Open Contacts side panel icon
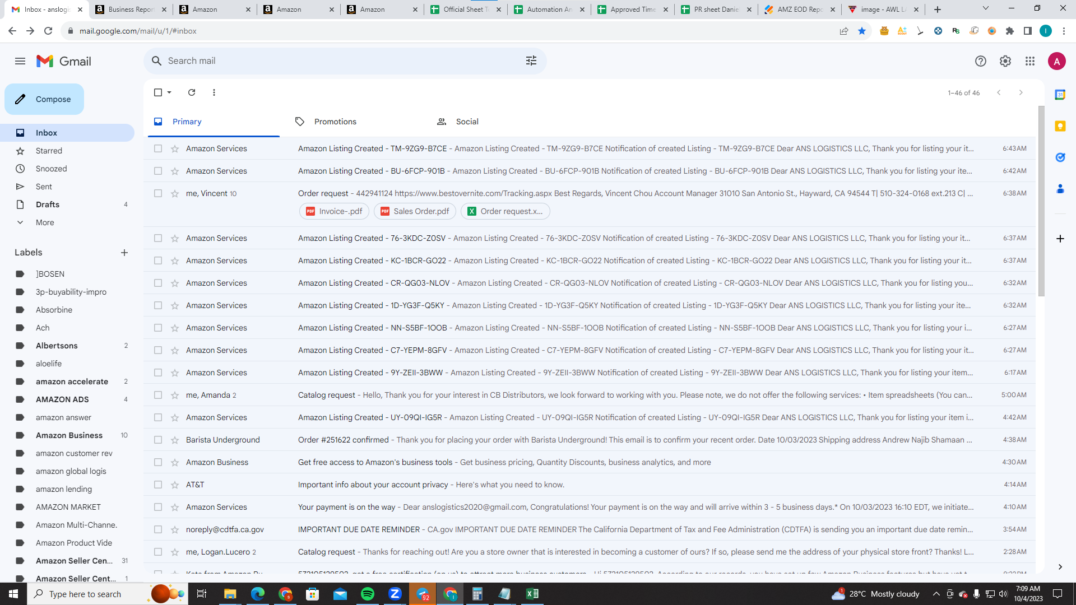This screenshot has height=605, width=1076. (x=1060, y=189)
